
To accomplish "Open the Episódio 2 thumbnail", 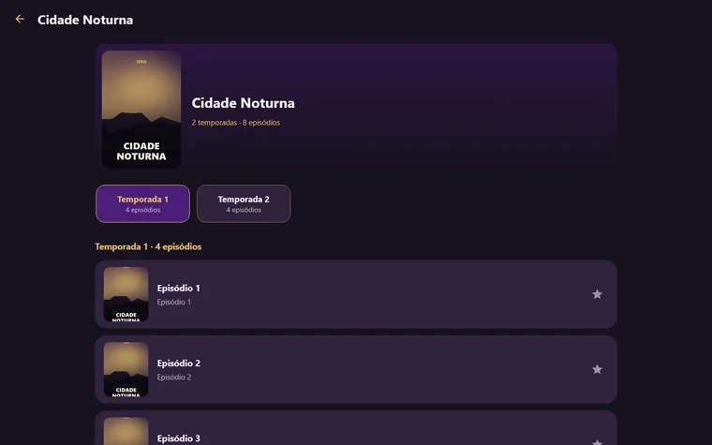I will tap(126, 370).
